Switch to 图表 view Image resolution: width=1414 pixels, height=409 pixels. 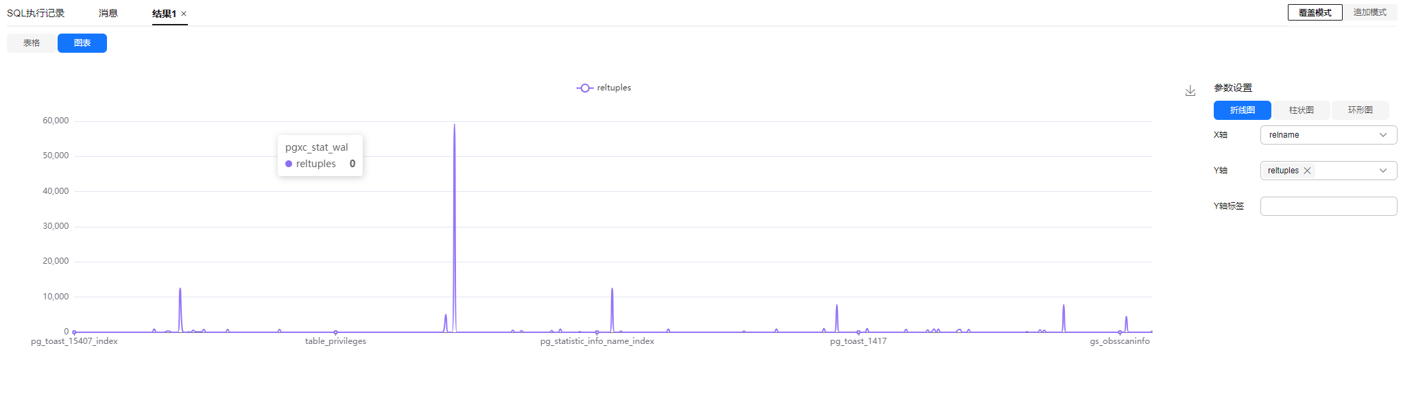82,43
